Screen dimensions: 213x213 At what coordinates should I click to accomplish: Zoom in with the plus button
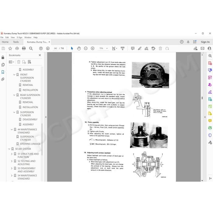[93, 48]
